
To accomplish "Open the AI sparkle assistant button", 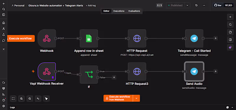I will pyautogui.click(x=230, y=47).
